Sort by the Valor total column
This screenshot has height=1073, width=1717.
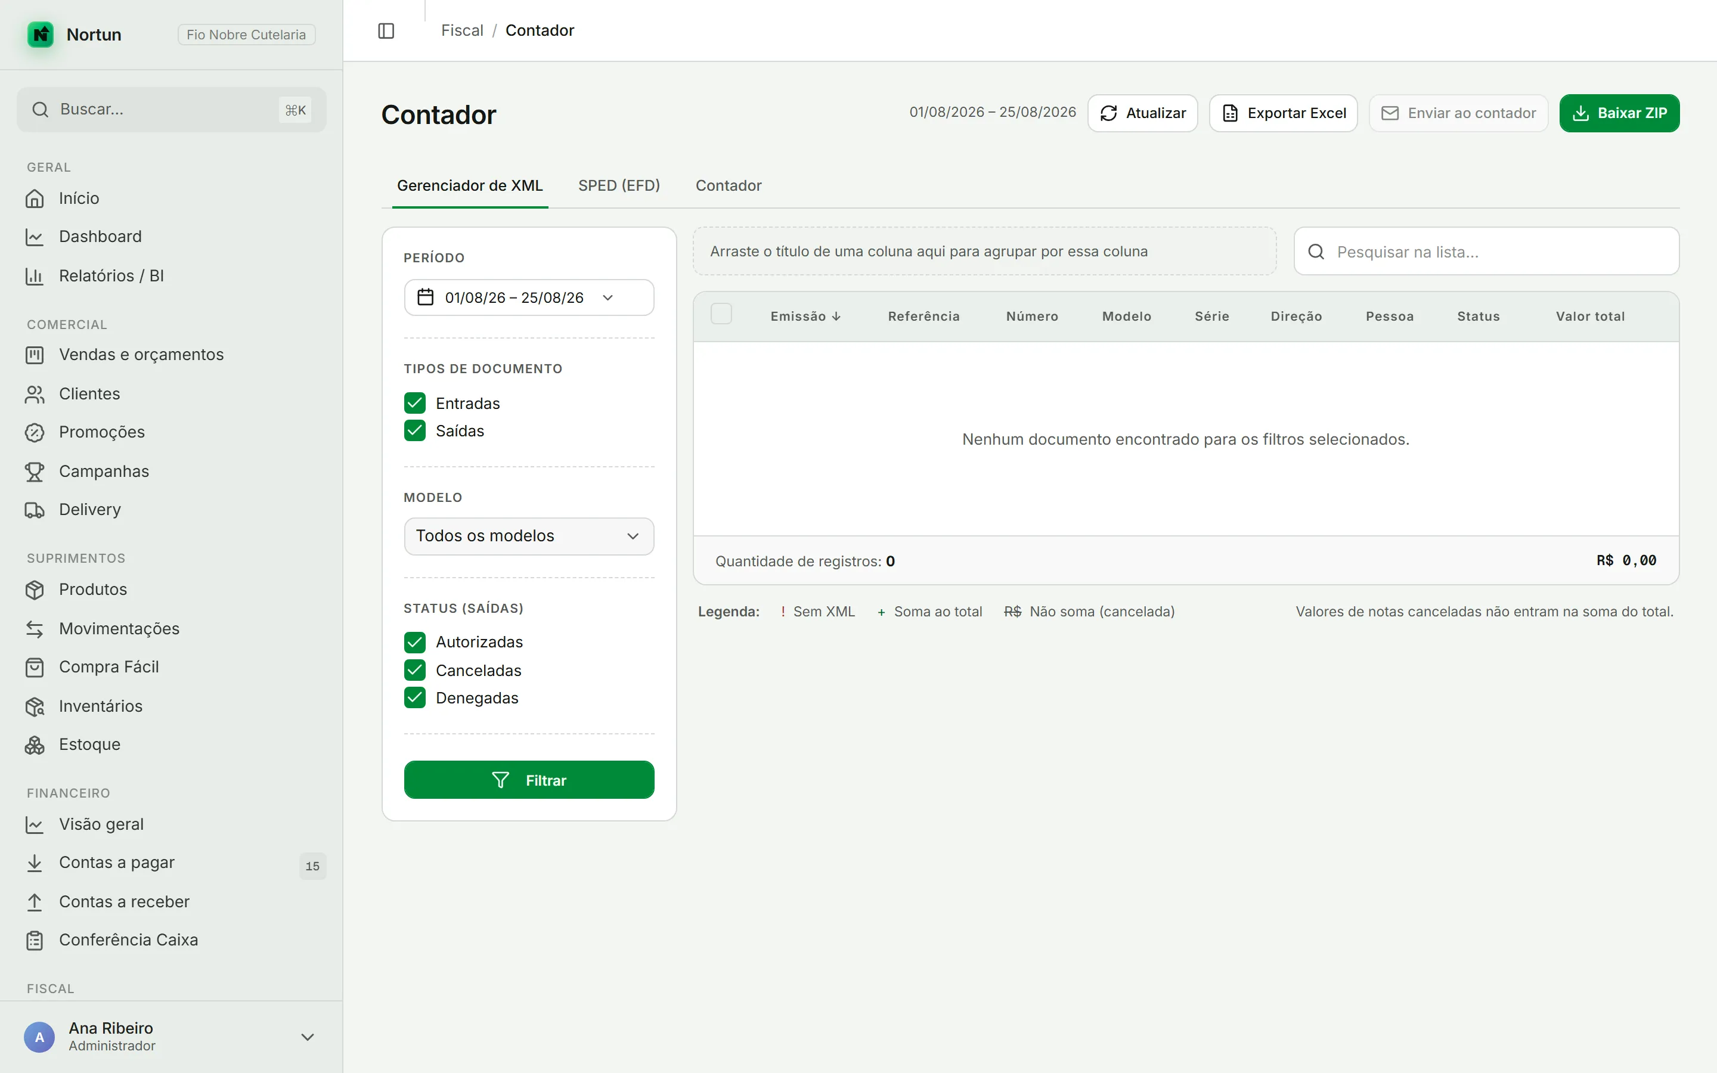coord(1590,317)
